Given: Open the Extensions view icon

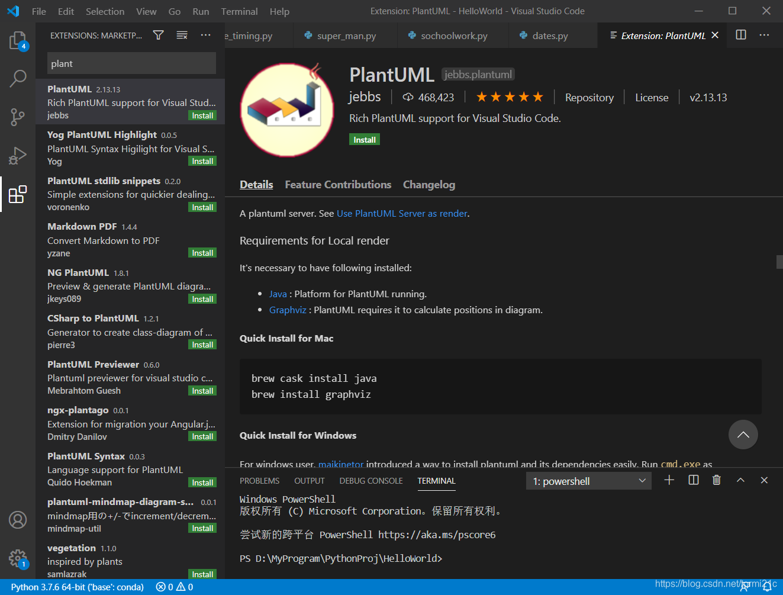Looking at the screenshot, I should point(18,194).
